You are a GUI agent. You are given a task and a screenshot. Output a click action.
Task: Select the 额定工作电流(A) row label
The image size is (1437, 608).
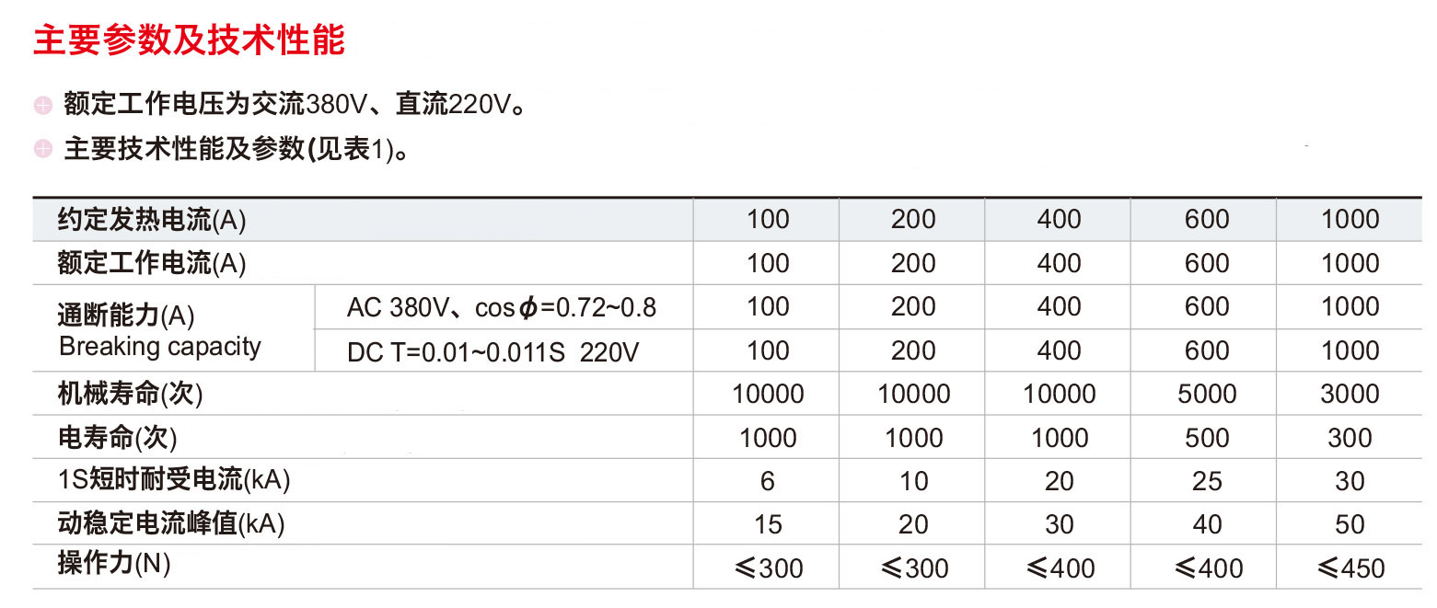point(152,264)
